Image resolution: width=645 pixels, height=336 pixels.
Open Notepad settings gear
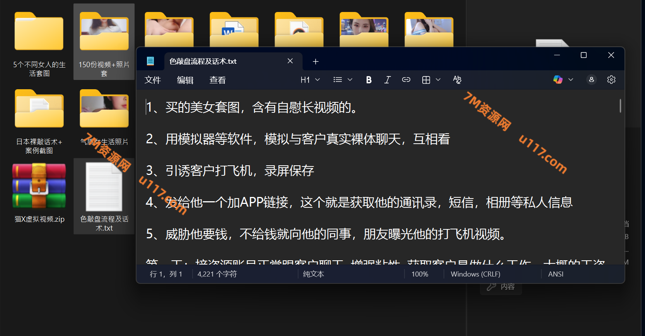[x=611, y=80]
